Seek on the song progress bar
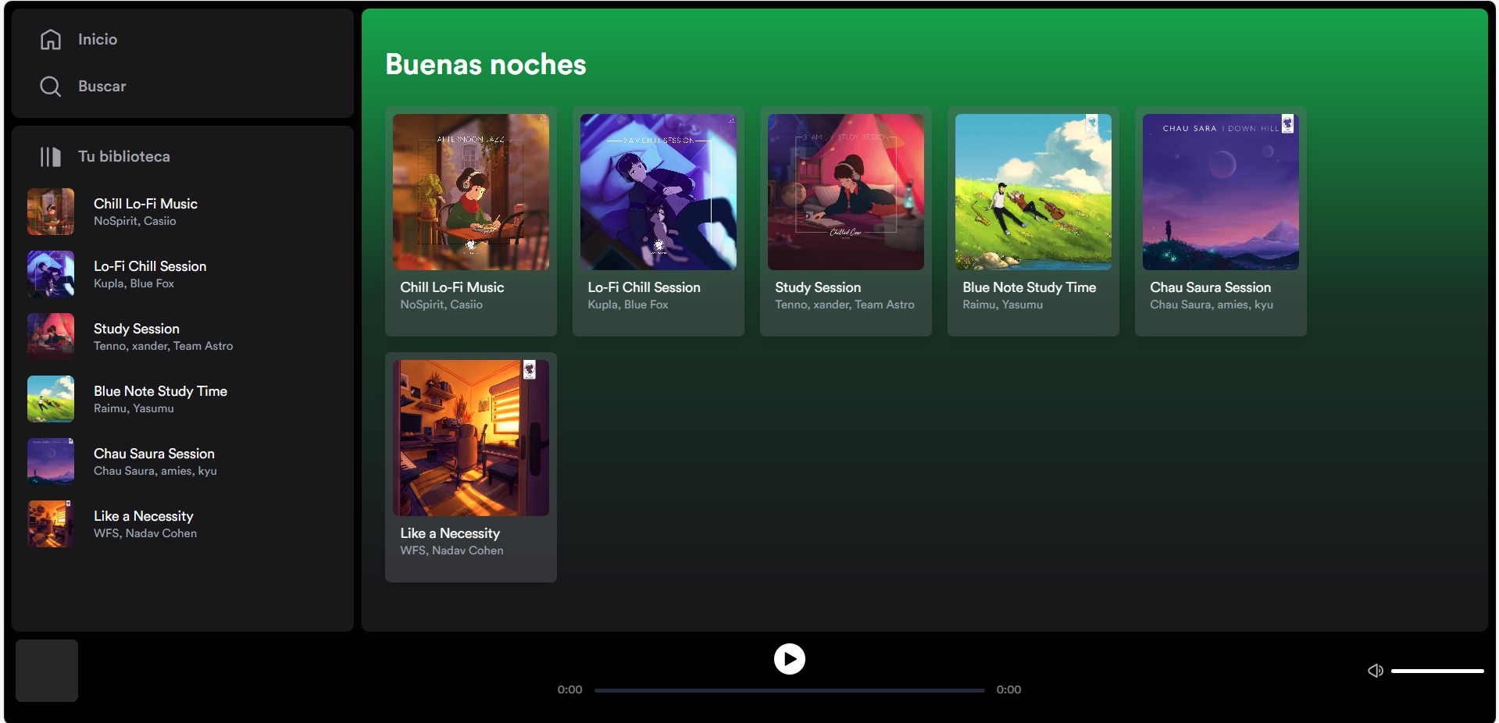Screen dimensions: 1499x723 789,690
